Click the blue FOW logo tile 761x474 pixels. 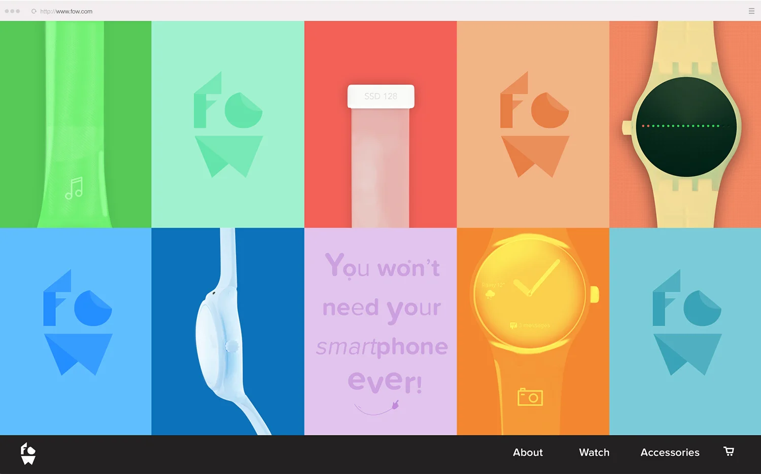click(76, 331)
